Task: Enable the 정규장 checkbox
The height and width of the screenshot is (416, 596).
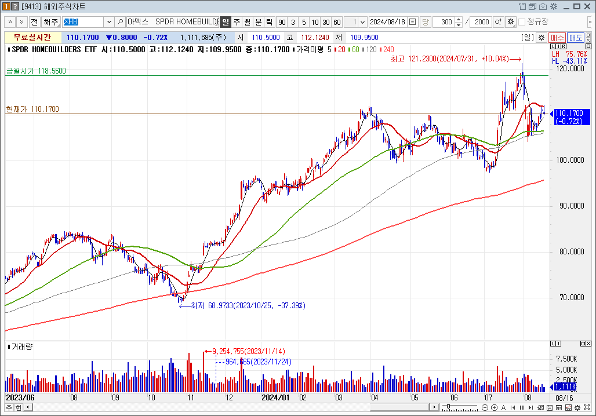Action: (522, 22)
